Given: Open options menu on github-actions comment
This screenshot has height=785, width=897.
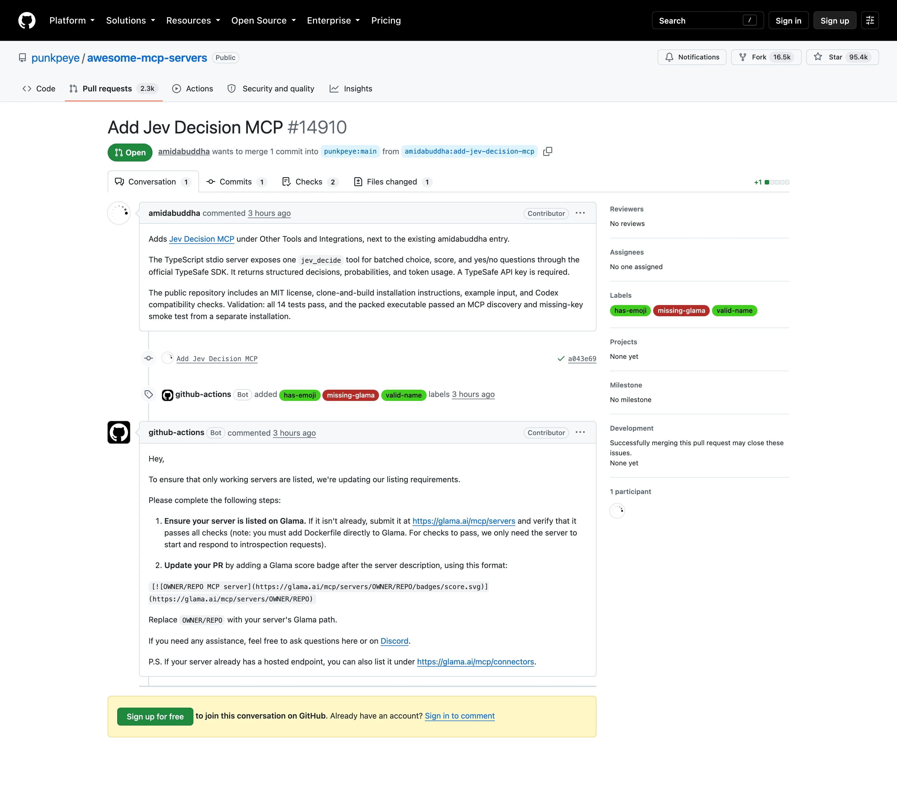Looking at the screenshot, I should 580,432.
